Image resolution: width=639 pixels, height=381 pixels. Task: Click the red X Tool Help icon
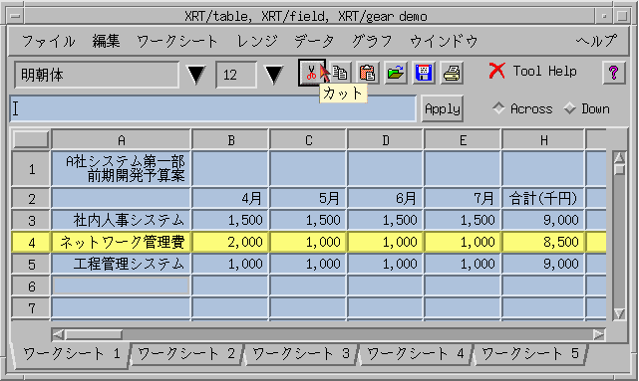point(497,72)
